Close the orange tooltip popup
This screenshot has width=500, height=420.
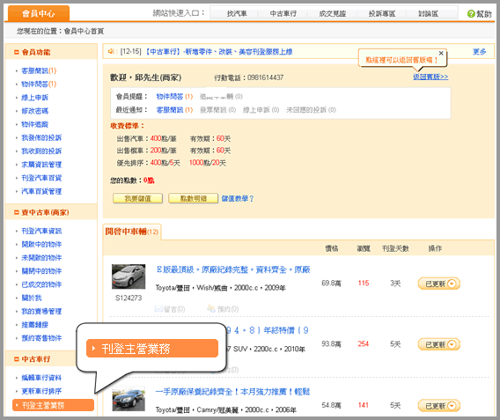441,53
